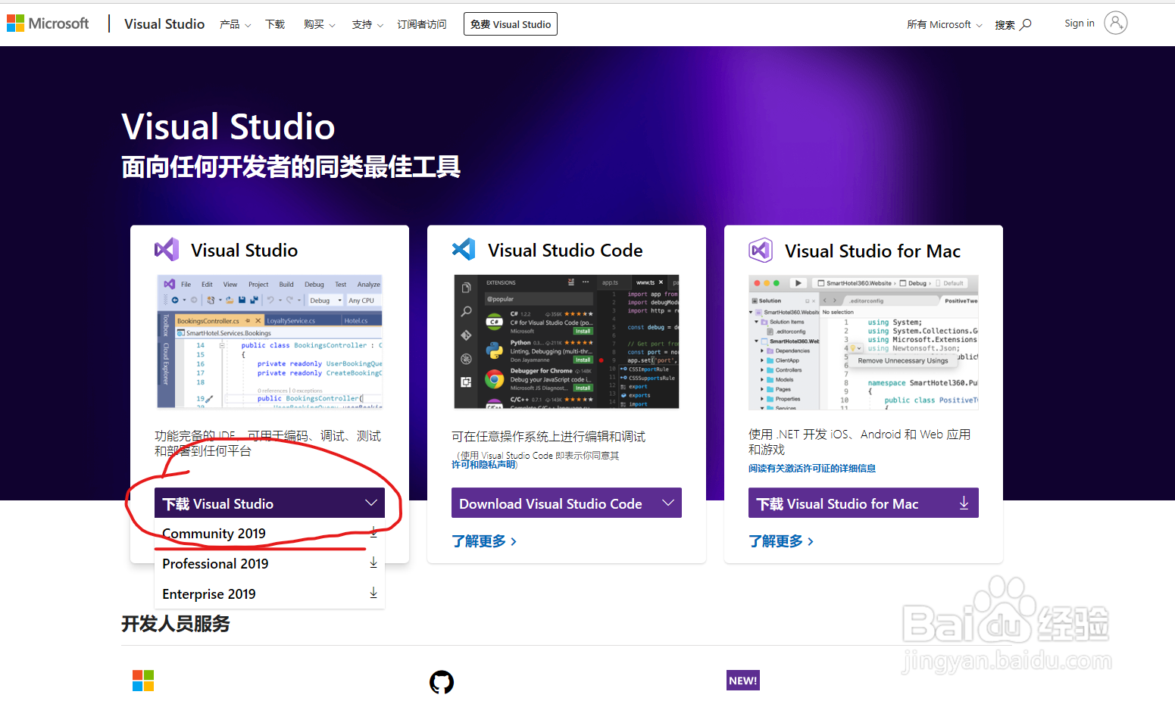1175x701 pixels.
Task: Expand the 所有 Microsoft dropdown
Action: click(x=945, y=24)
